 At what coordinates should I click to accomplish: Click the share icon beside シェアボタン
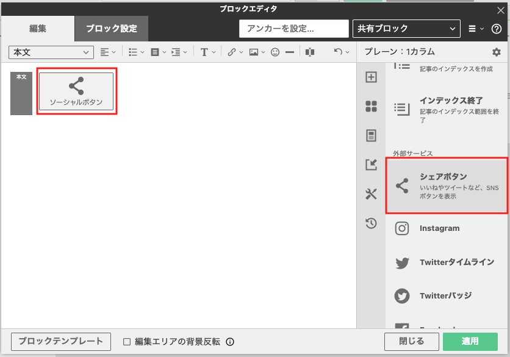point(402,186)
